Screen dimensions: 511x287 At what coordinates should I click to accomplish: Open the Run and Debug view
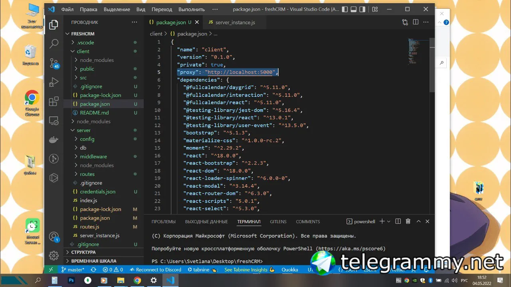click(x=54, y=82)
